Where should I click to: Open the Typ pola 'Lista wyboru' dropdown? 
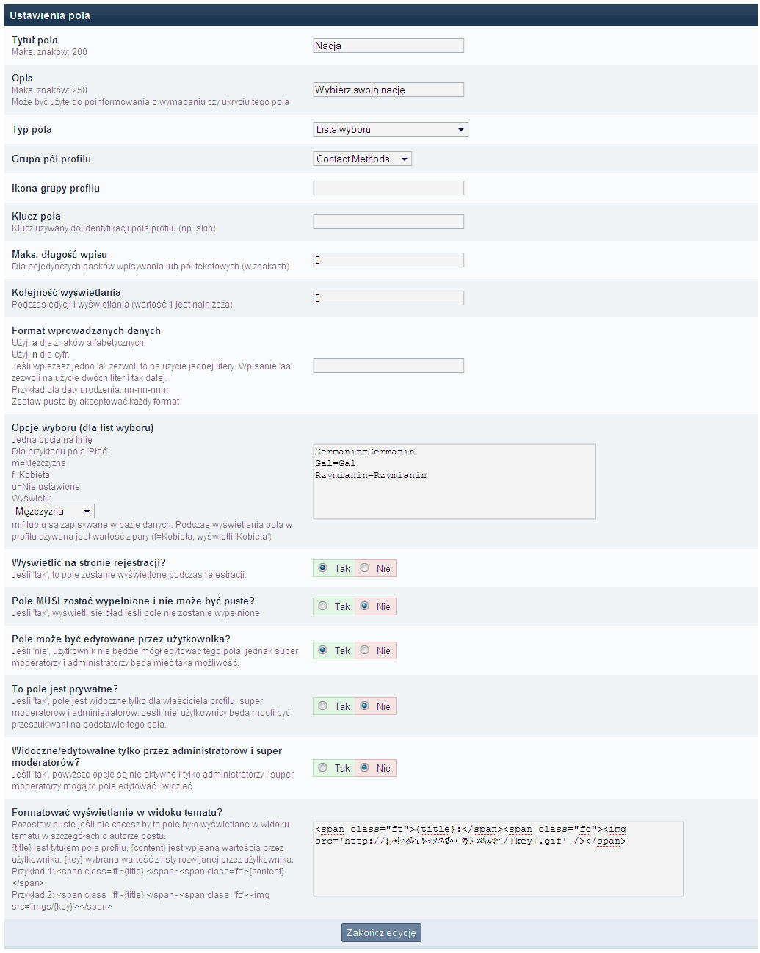[x=390, y=130]
